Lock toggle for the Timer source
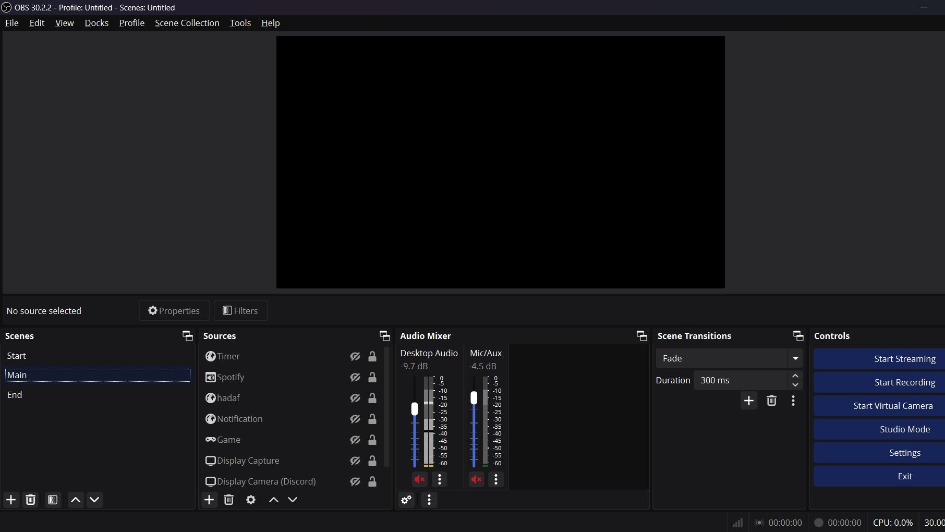This screenshot has width=945, height=532. pos(372,356)
